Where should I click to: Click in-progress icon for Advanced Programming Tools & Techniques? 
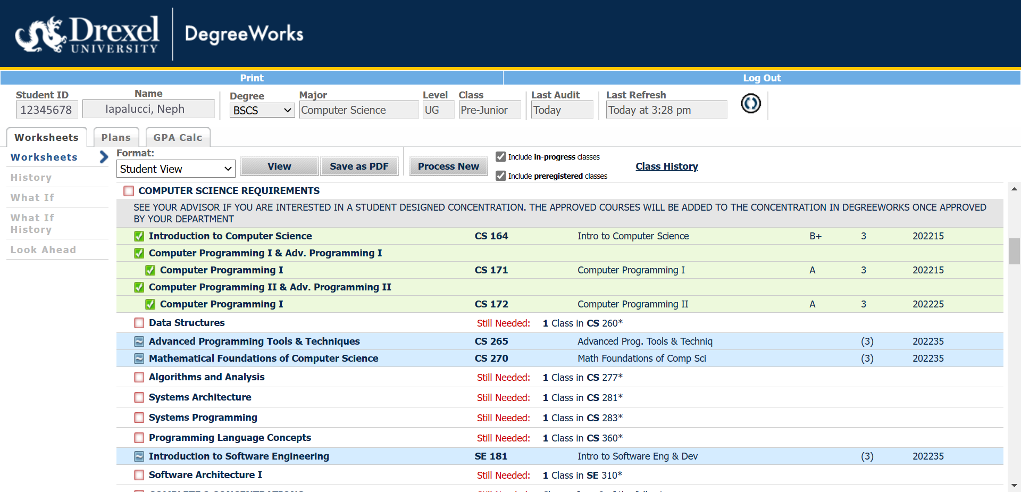pos(139,341)
